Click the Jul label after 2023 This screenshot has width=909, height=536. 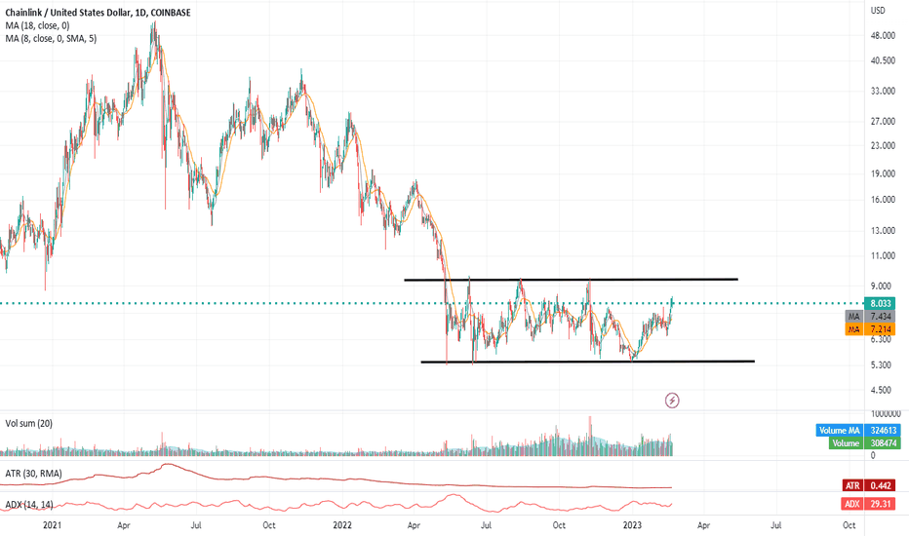pyautogui.click(x=776, y=525)
